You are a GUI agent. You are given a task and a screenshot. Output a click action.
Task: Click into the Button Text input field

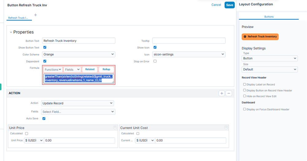coord(79,41)
